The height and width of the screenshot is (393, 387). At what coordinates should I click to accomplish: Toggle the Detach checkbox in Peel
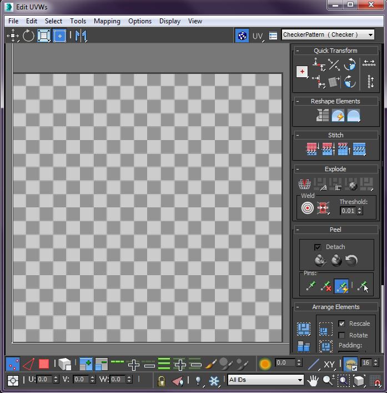click(x=318, y=247)
